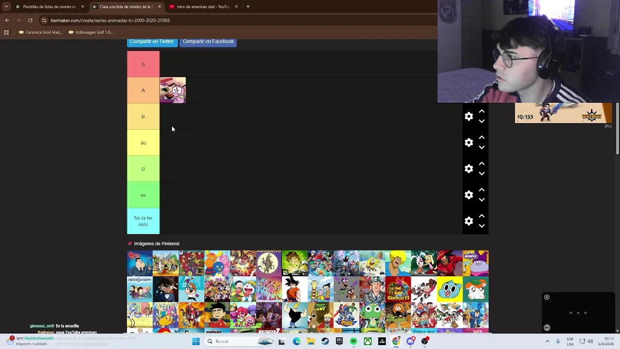Select the Johnny Bravo thumbnail

[294, 316]
